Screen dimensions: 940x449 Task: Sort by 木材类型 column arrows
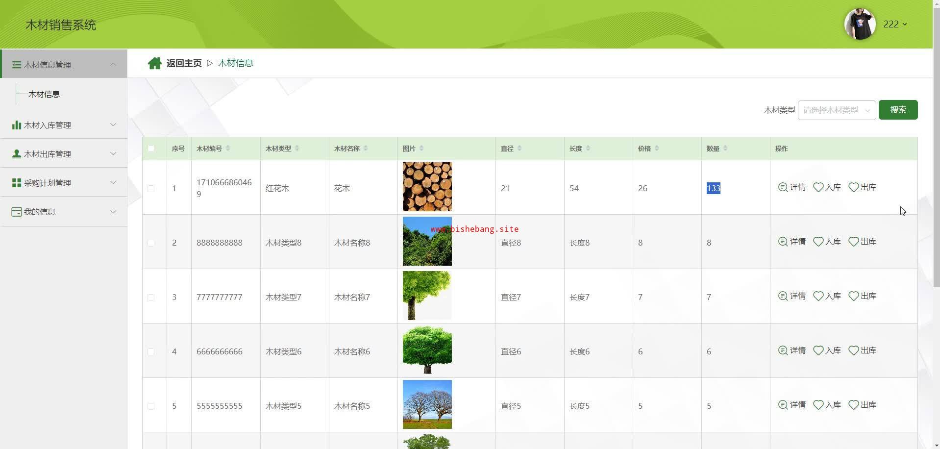click(297, 149)
